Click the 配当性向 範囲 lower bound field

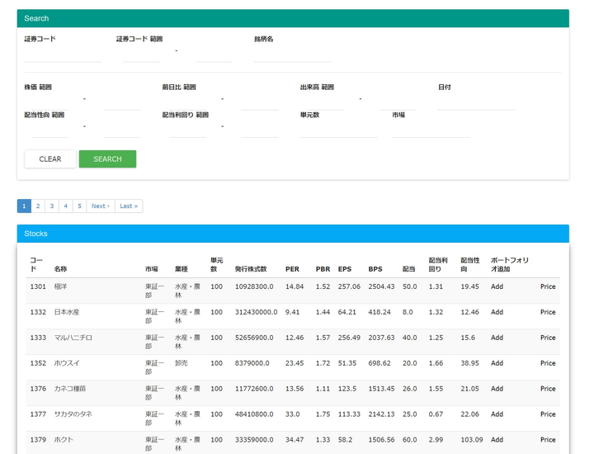(x=50, y=130)
